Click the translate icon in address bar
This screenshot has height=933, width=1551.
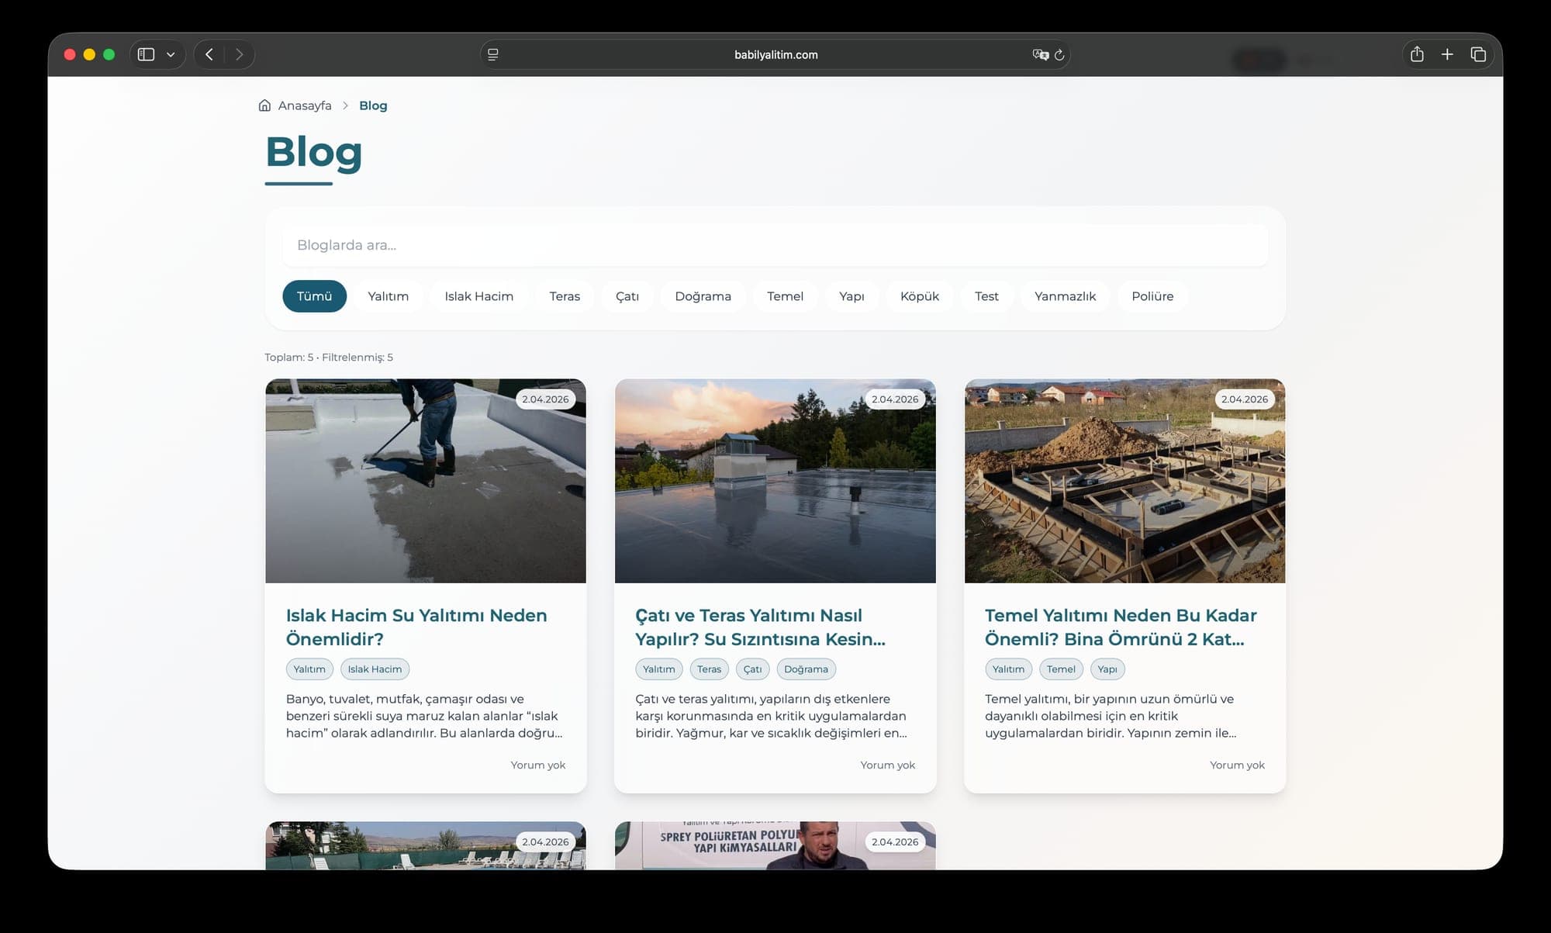click(x=1040, y=54)
